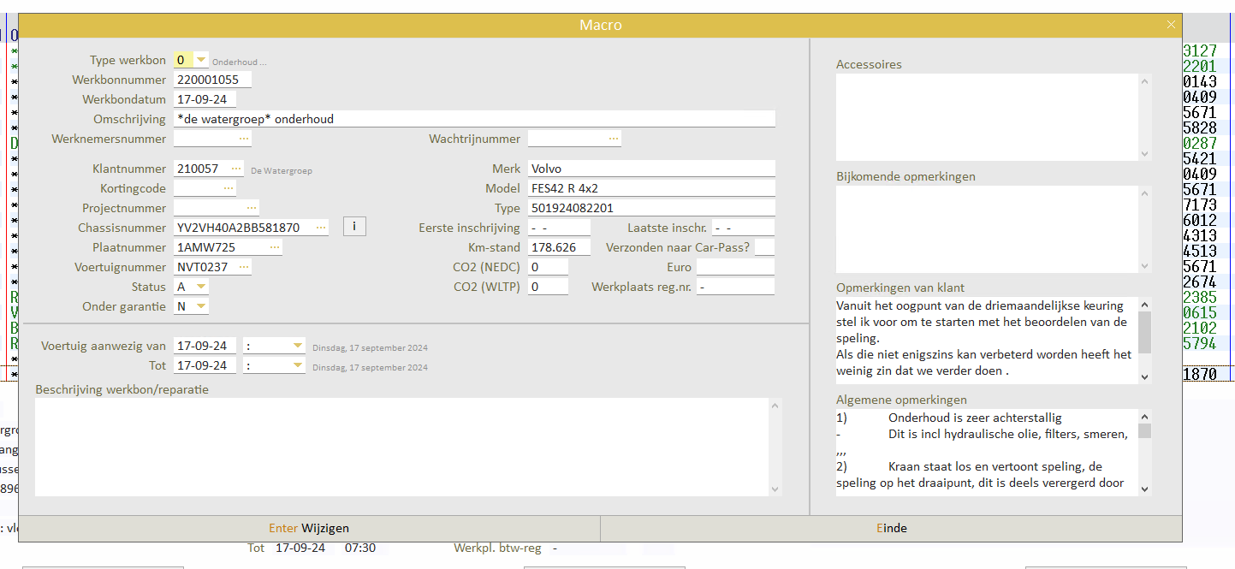Open lookup dots beside Chassisnummer
This screenshot has height=569, width=1235.
[321, 228]
